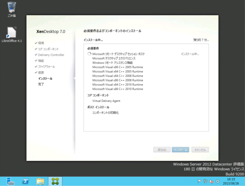Click Microsoft Visual x86 C++ 2005 Runtime
The image size is (245, 186).
[x=118, y=67]
